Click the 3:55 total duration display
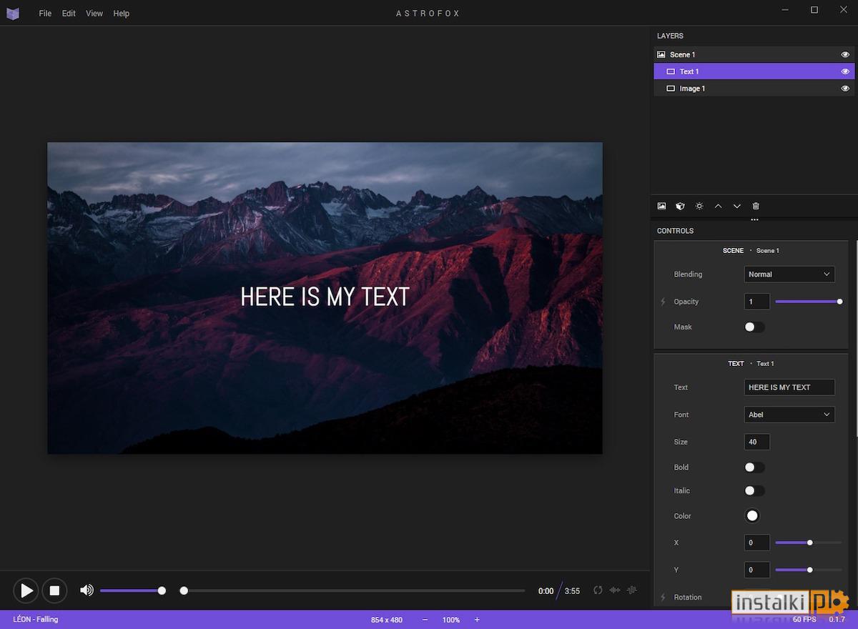The height and width of the screenshot is (629, 858). [x=572, y=591]
